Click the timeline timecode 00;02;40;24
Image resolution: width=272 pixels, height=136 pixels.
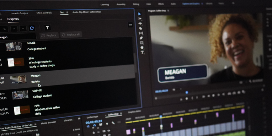coord(94,122)
